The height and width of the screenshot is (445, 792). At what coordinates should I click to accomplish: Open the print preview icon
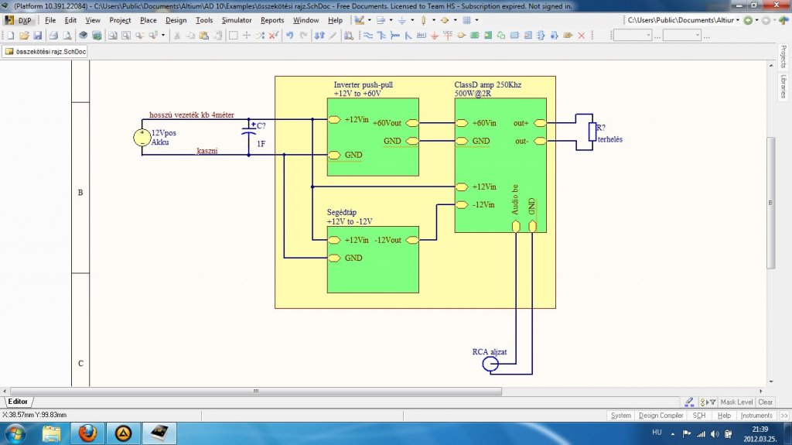click(67, 36)
